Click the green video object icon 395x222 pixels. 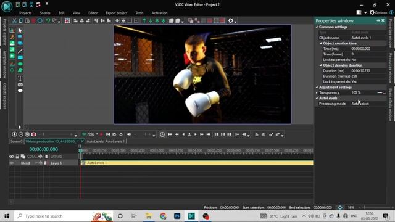click(12, 56)
